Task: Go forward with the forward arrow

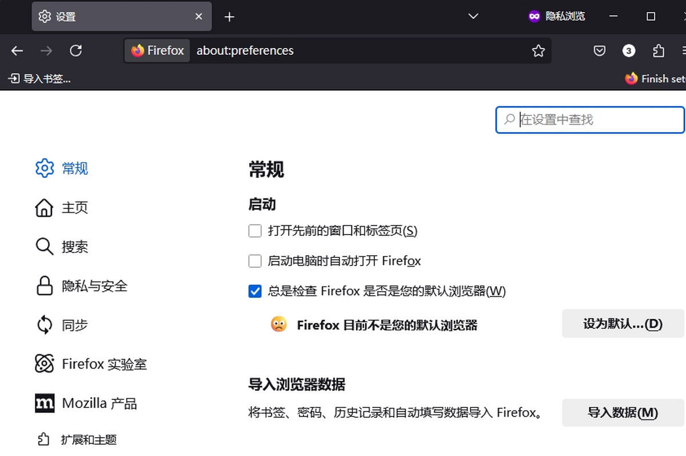Action: [x=46, y=51]
